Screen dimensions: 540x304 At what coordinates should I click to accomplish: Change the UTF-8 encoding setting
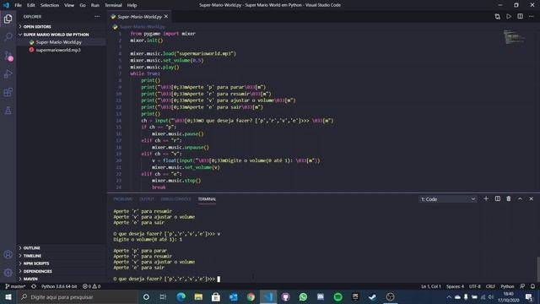click(474, 286)
